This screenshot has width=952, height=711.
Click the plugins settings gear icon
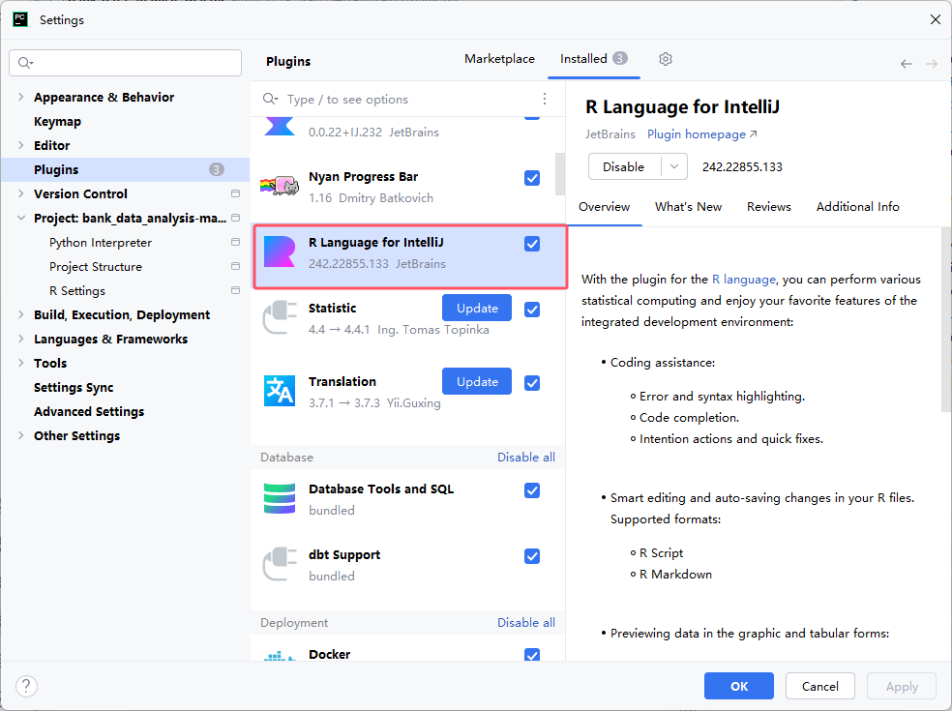pos(666,59)
